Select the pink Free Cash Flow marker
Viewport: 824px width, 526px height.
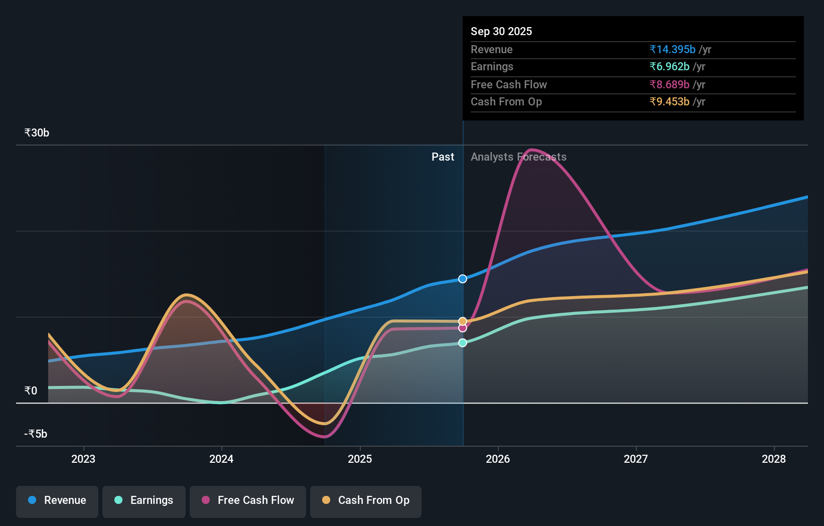coord(462,328)
